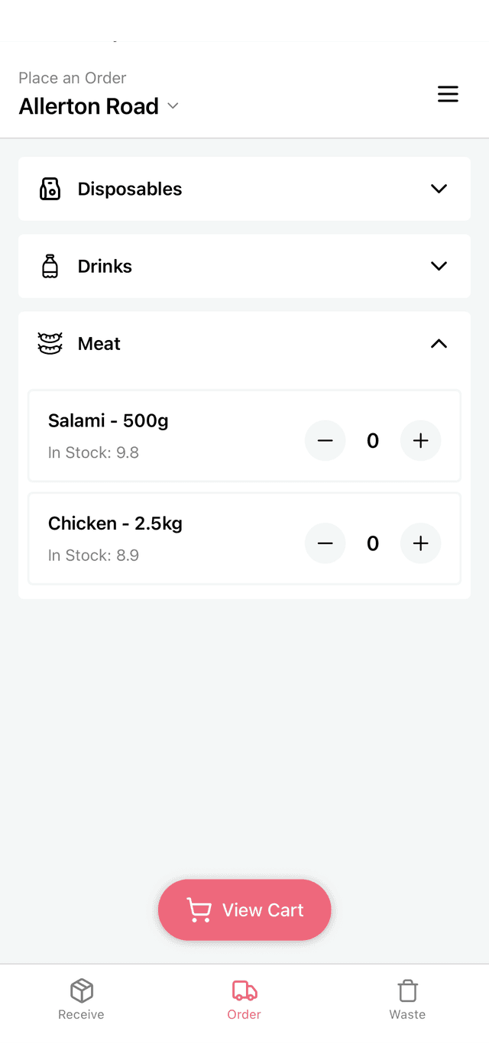Click the Disposables category icon
Viewport: 489px width, 1060px height.
point(50,189)
